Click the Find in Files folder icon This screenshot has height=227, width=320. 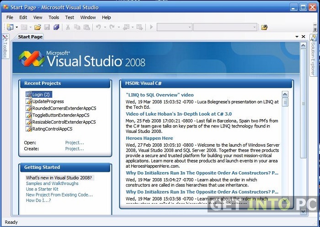click(264, 27)
